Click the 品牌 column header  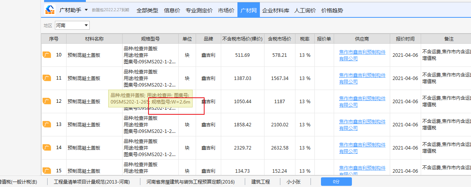click(x=208, y=39)
